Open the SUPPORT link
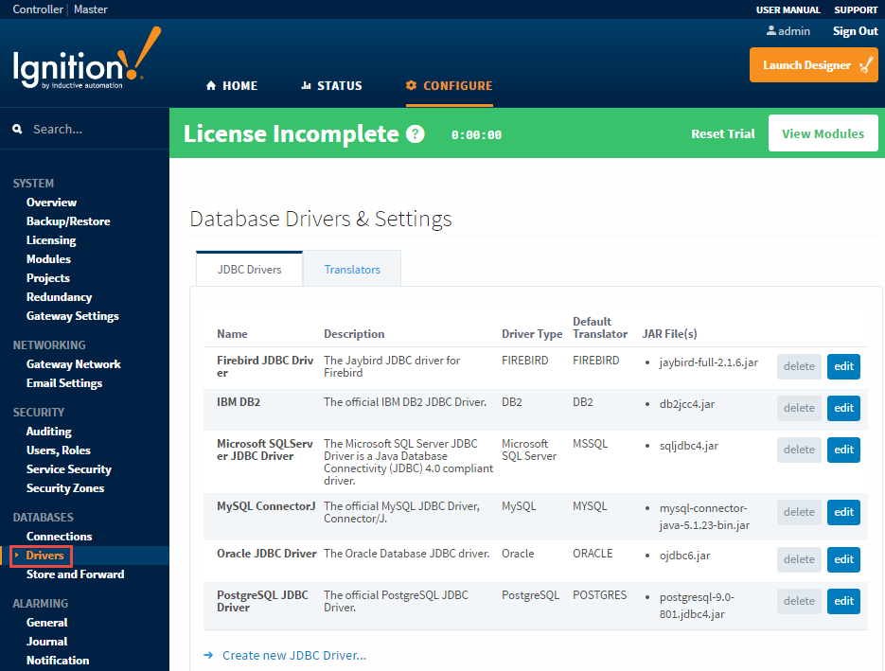The image size is (885, 671). (856, 9)
